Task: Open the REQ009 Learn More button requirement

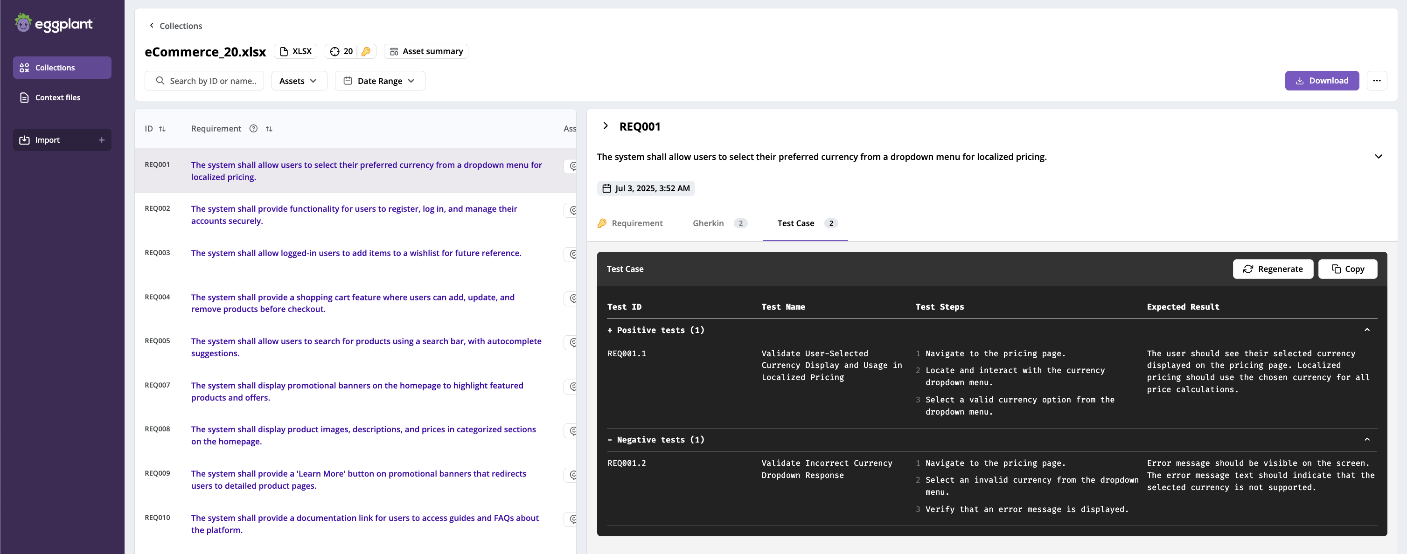Action: point(359,479)
